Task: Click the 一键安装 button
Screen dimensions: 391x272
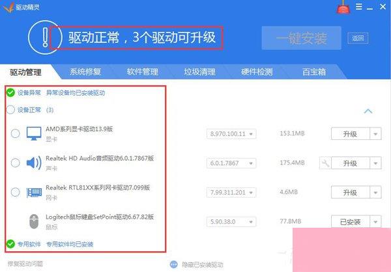Action: click(302, 38)
